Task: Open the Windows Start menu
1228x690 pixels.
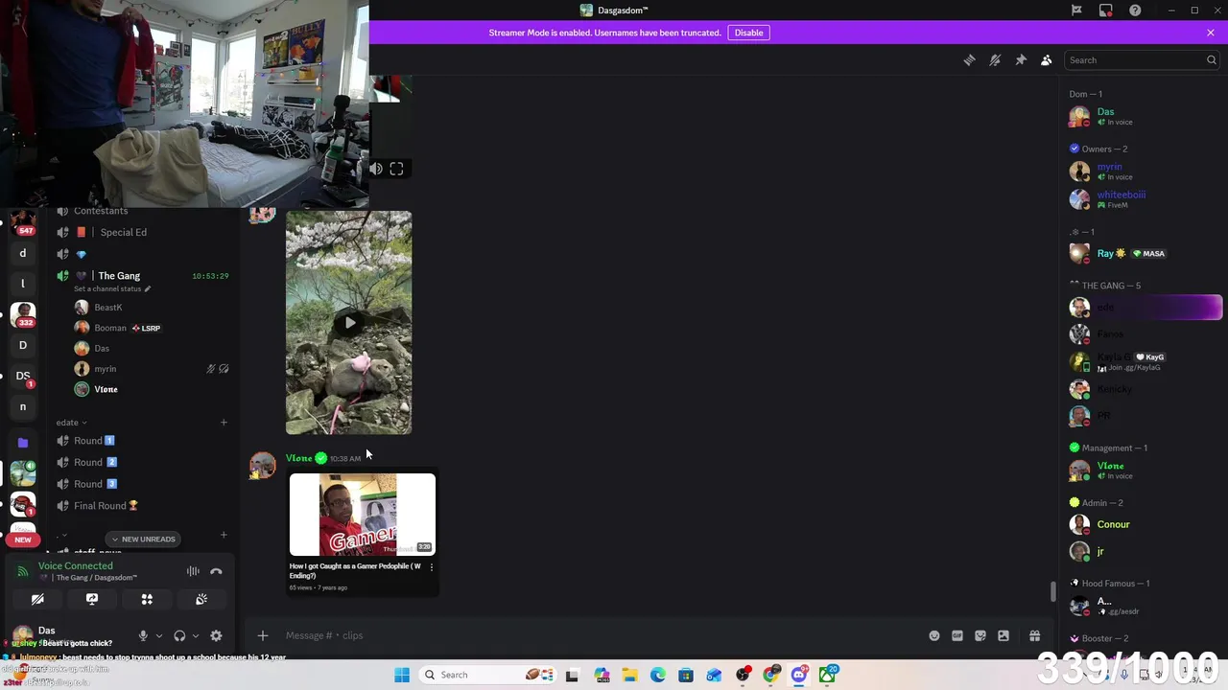Action: pyautogui.click(x=402, y=675)
